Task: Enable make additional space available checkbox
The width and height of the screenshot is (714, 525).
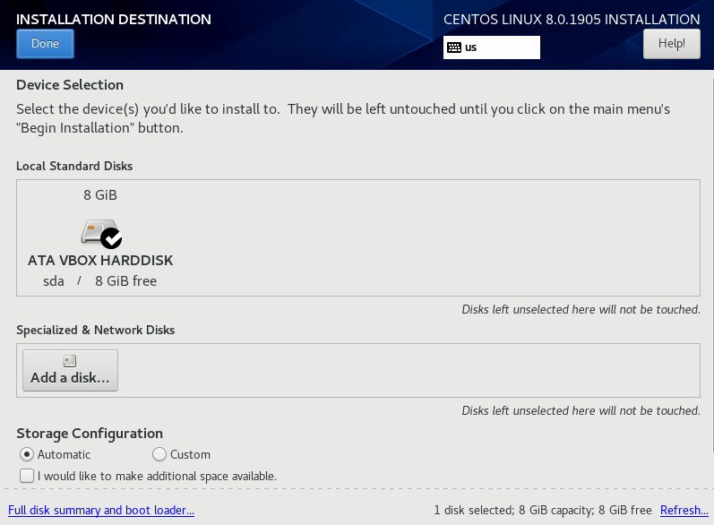Action: pos(27,476)
